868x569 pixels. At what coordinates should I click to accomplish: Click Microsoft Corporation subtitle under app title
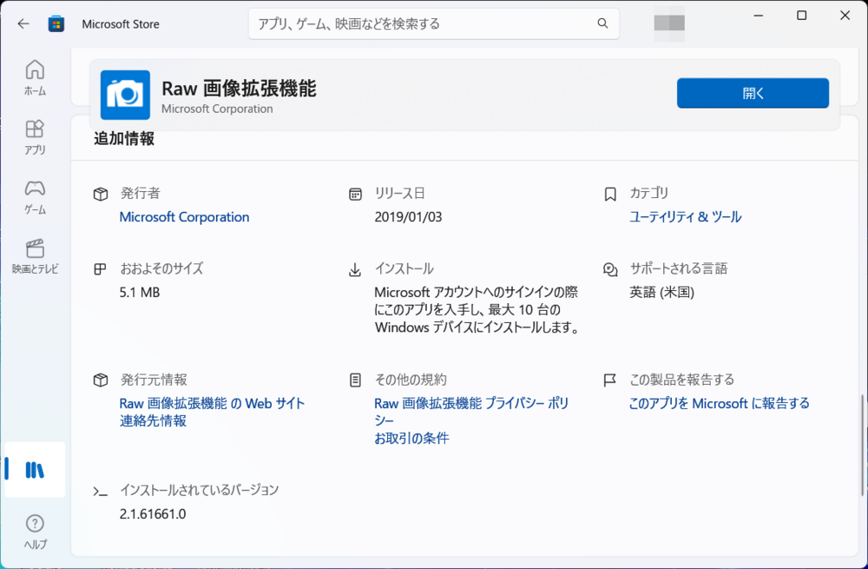pyautogui.click(x=217, y=109)
